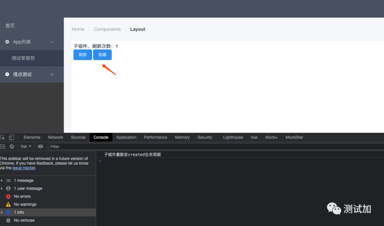
Task: Click the clear console icon
Action: tap(12, 147)
